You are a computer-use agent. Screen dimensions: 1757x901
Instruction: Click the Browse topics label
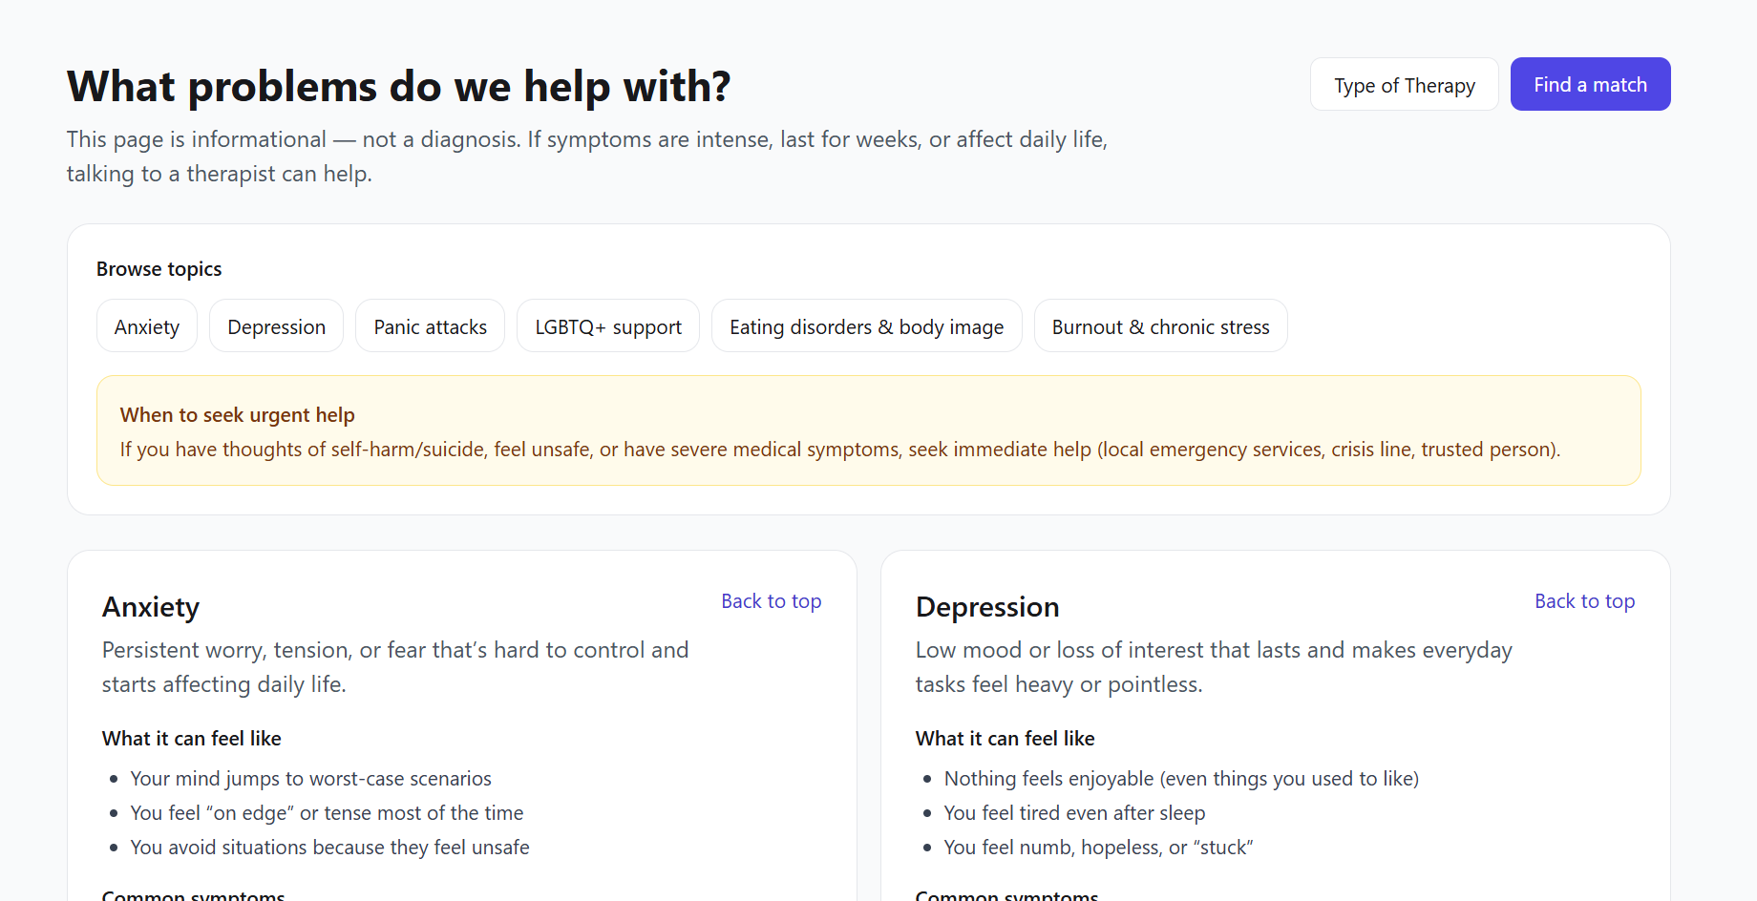pos(159,269)
